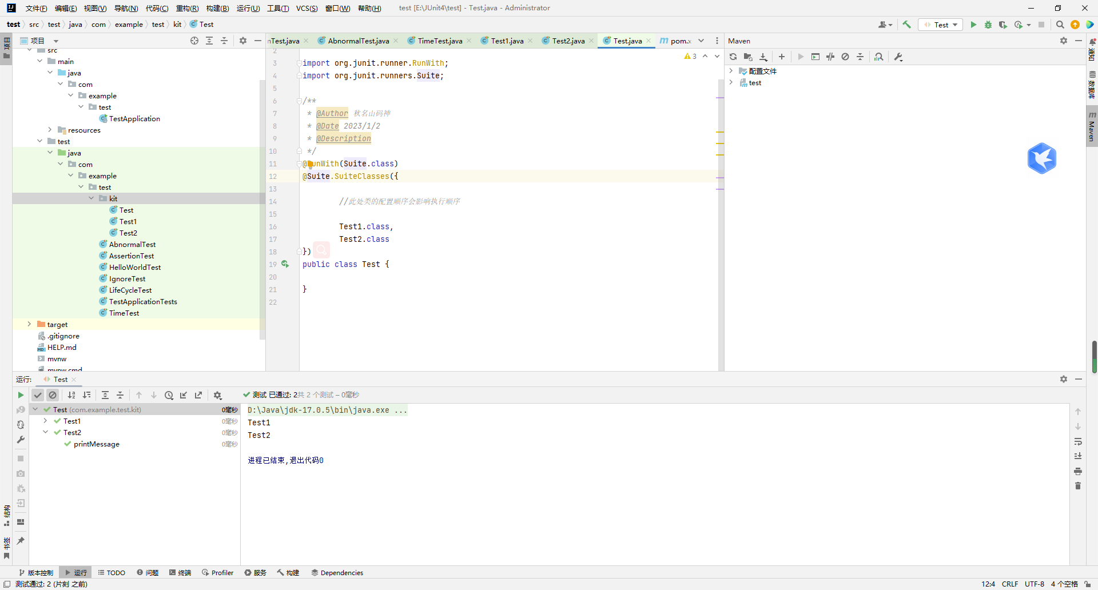Image resolution: width=1098 pixels, height=590 pixels.
Task: Toggle Show Ignored tests button
Action: tap(53, 395)
